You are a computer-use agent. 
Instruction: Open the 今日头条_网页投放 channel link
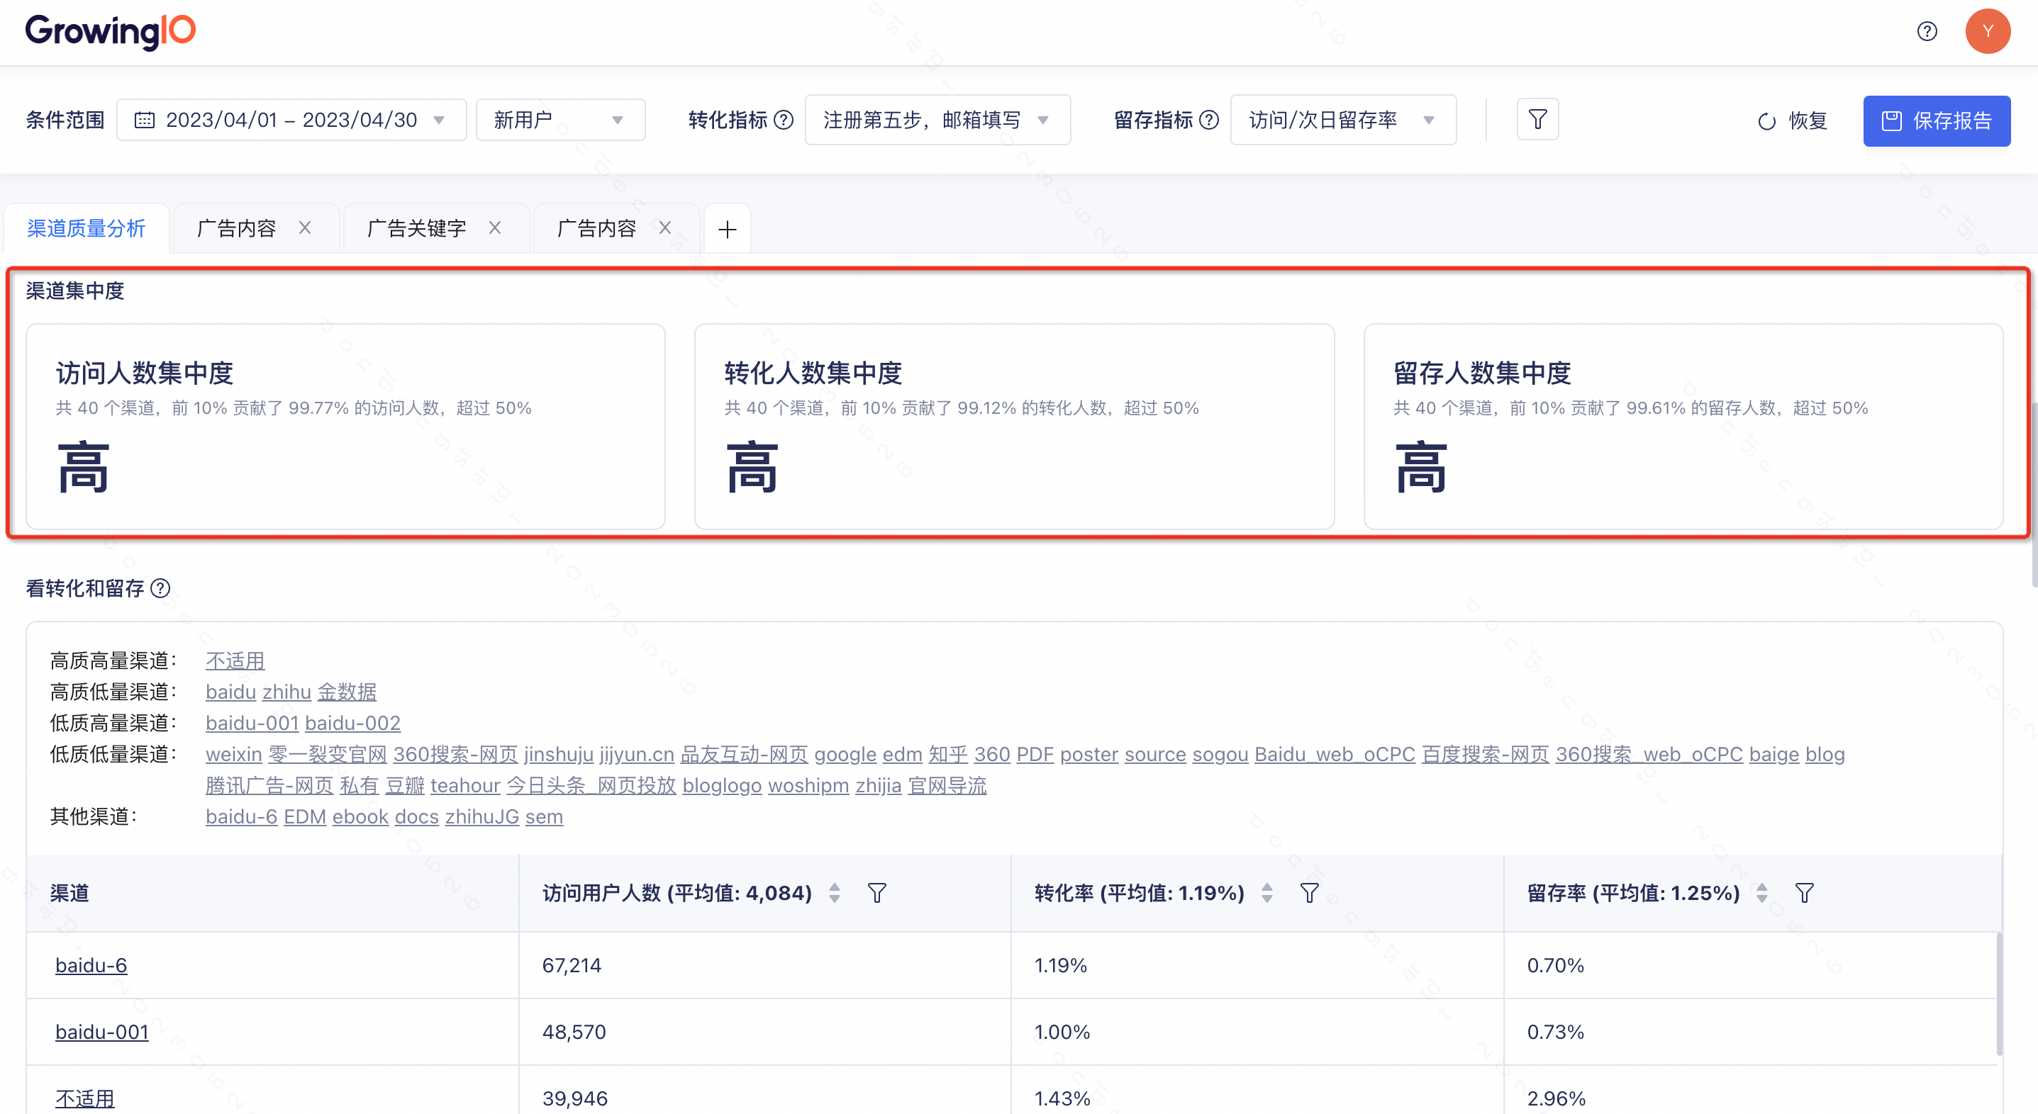pos(592,786)
